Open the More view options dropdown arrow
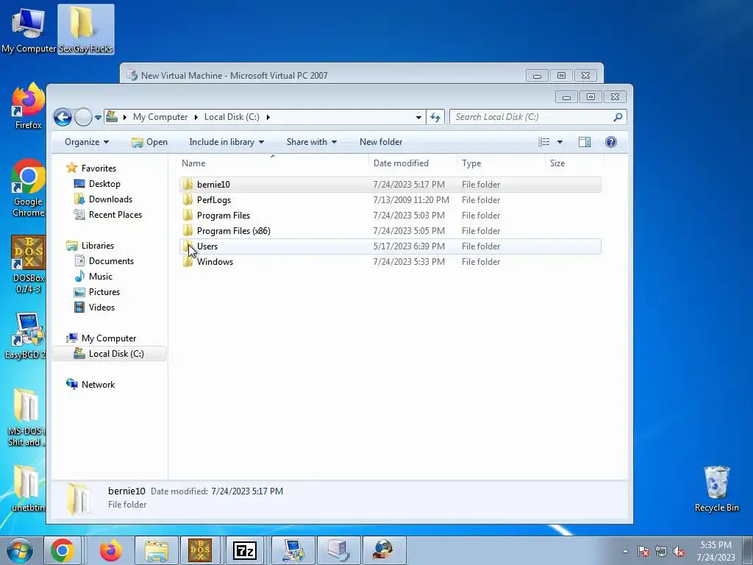This screenshot has width=753, height=565. [560, 142]
